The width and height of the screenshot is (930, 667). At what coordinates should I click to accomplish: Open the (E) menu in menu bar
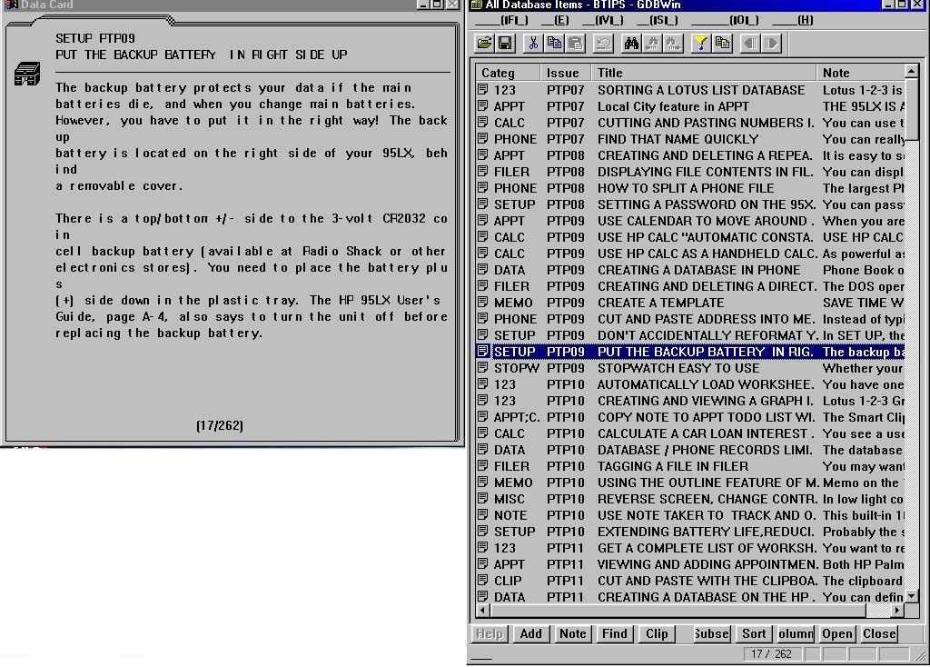pyautogui.click(x=560, y=20)
